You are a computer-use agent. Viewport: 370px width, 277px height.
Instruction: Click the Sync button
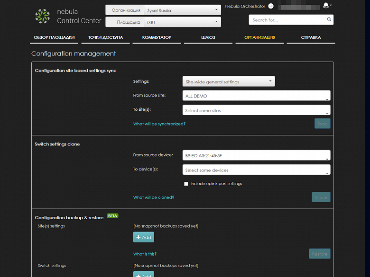(x=323, y=124)
